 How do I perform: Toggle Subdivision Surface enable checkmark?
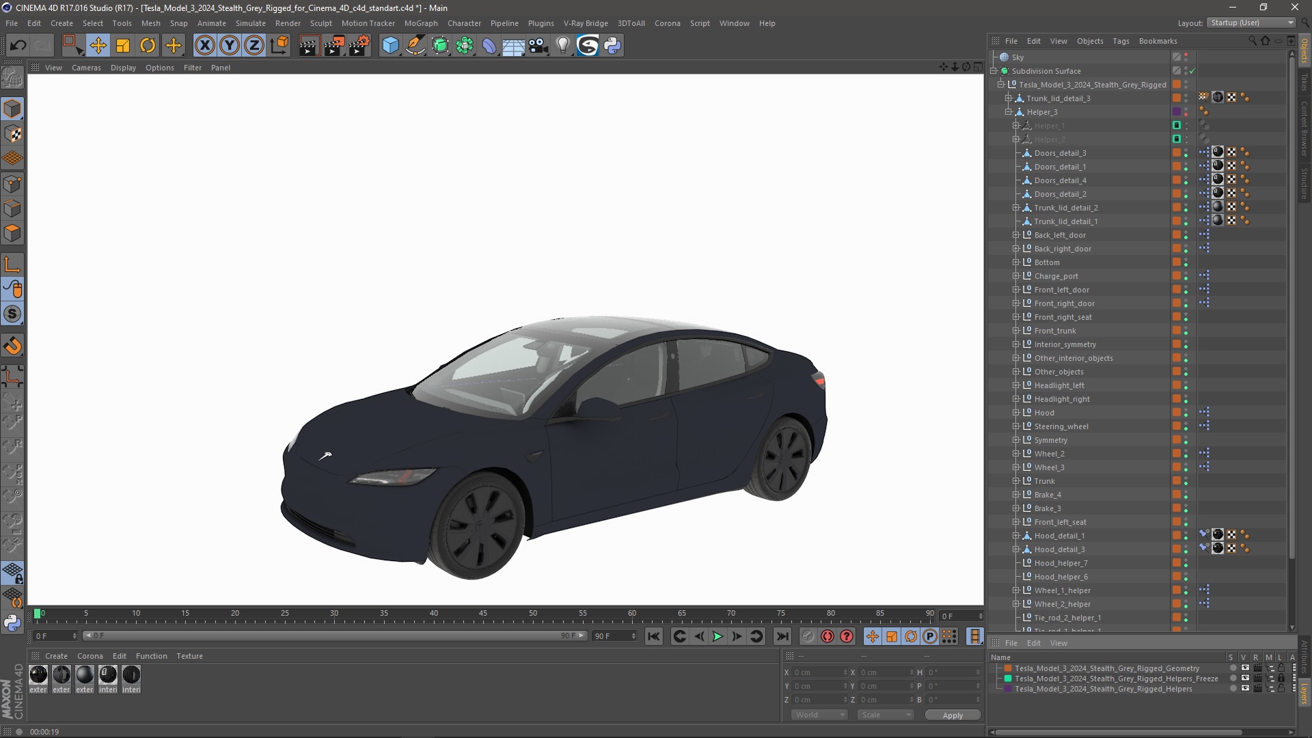pyautogui.click(x=1192, y=71)
